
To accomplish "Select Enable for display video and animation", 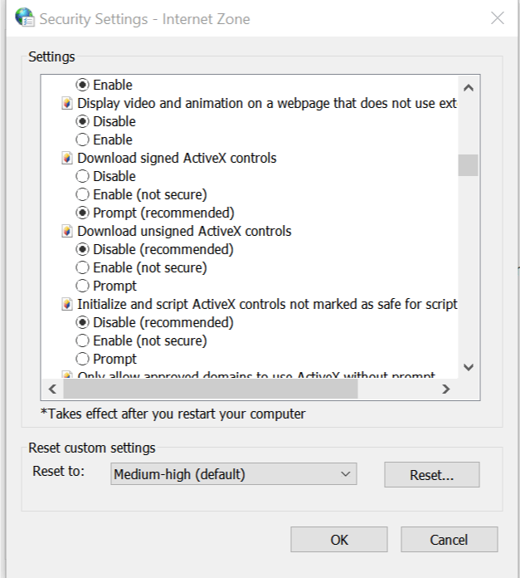I will (82, 140).
